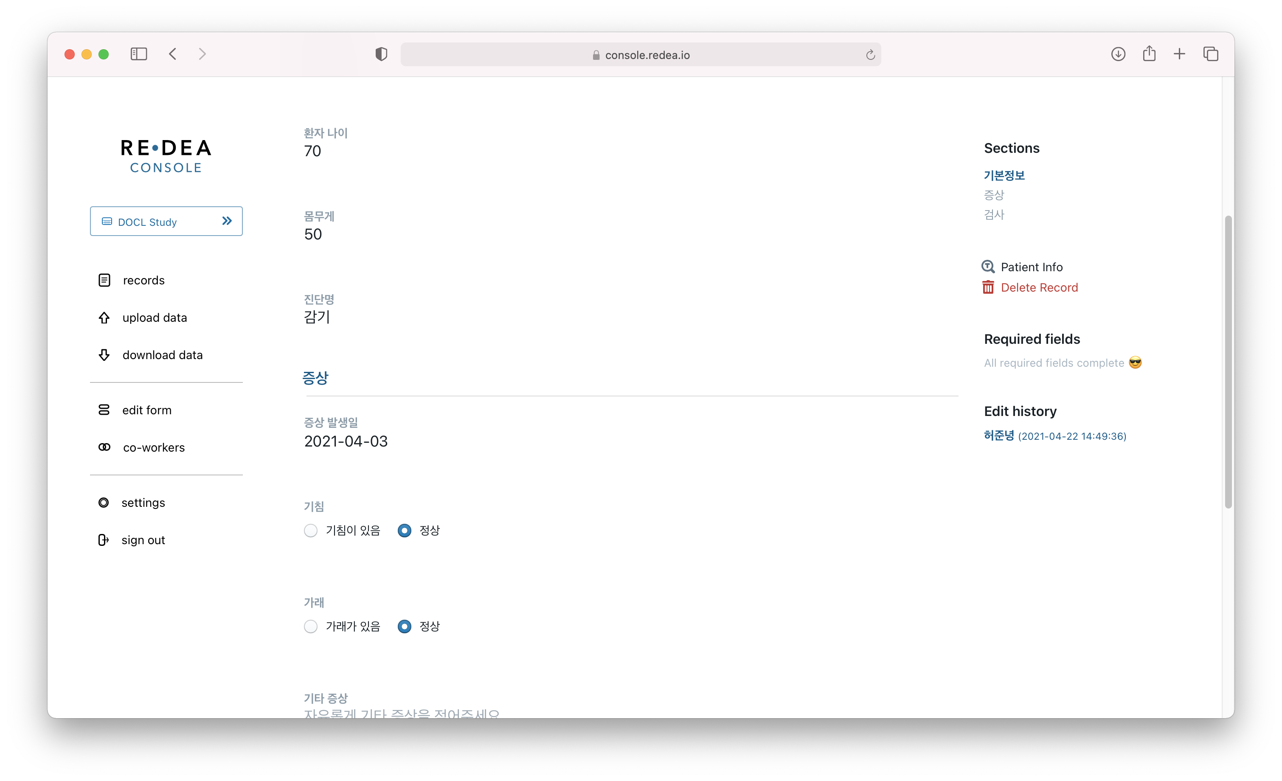This screenshot has width=1282, height=781.
Task: Click the page vertical scrollbar thumb
Action: coord(1228,362)
